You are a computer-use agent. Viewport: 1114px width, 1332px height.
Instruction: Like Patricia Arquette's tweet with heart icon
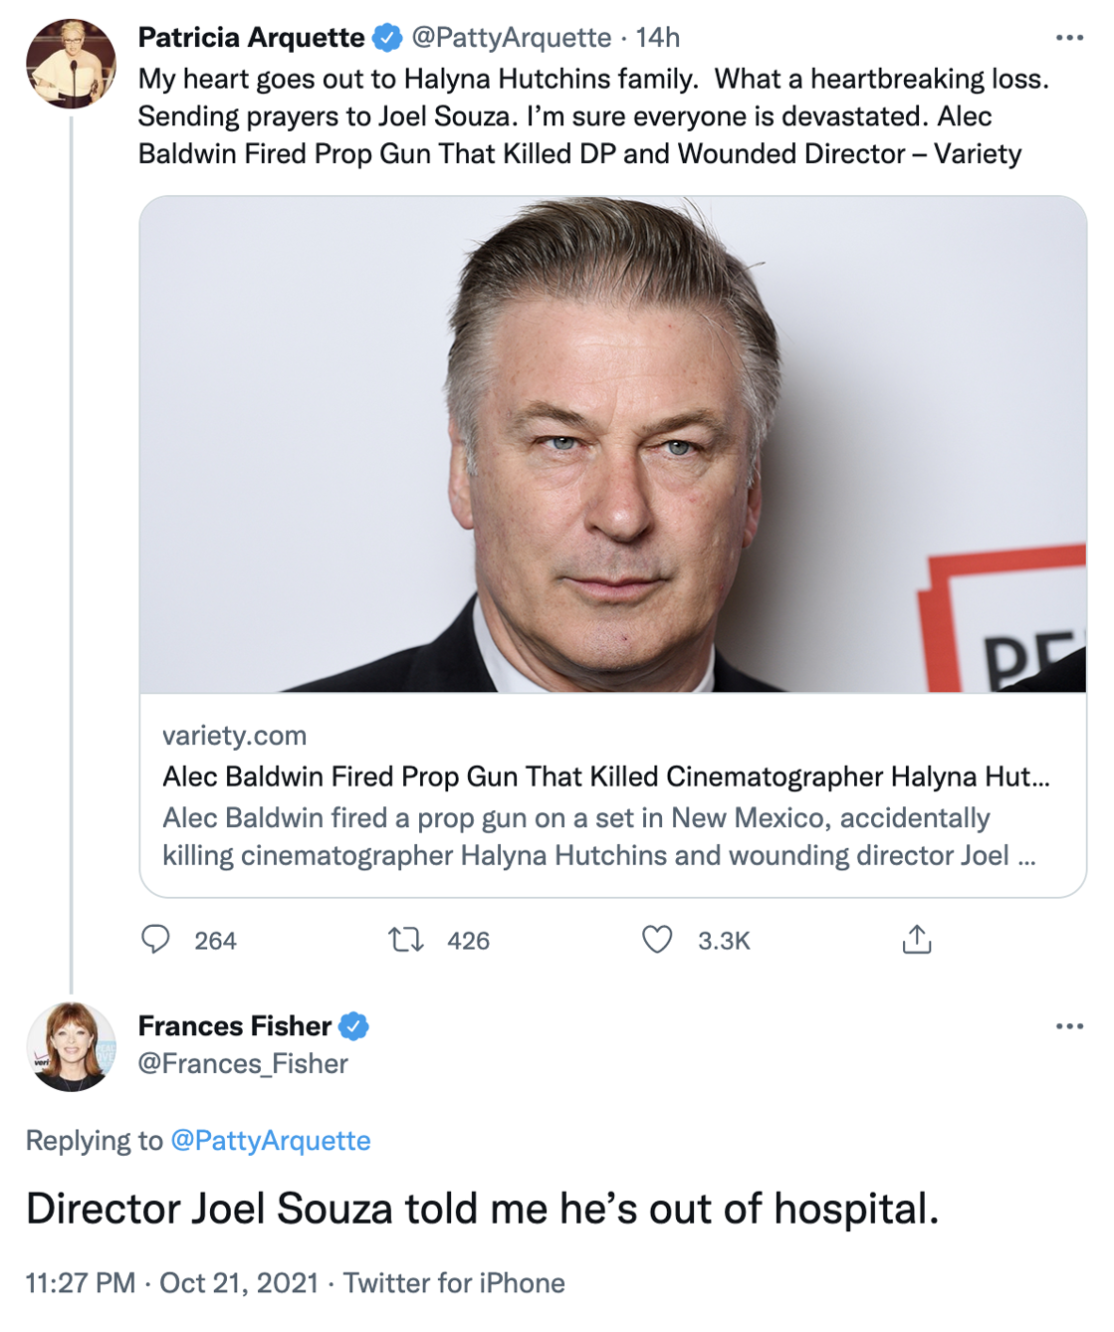[x=657, y=940]
